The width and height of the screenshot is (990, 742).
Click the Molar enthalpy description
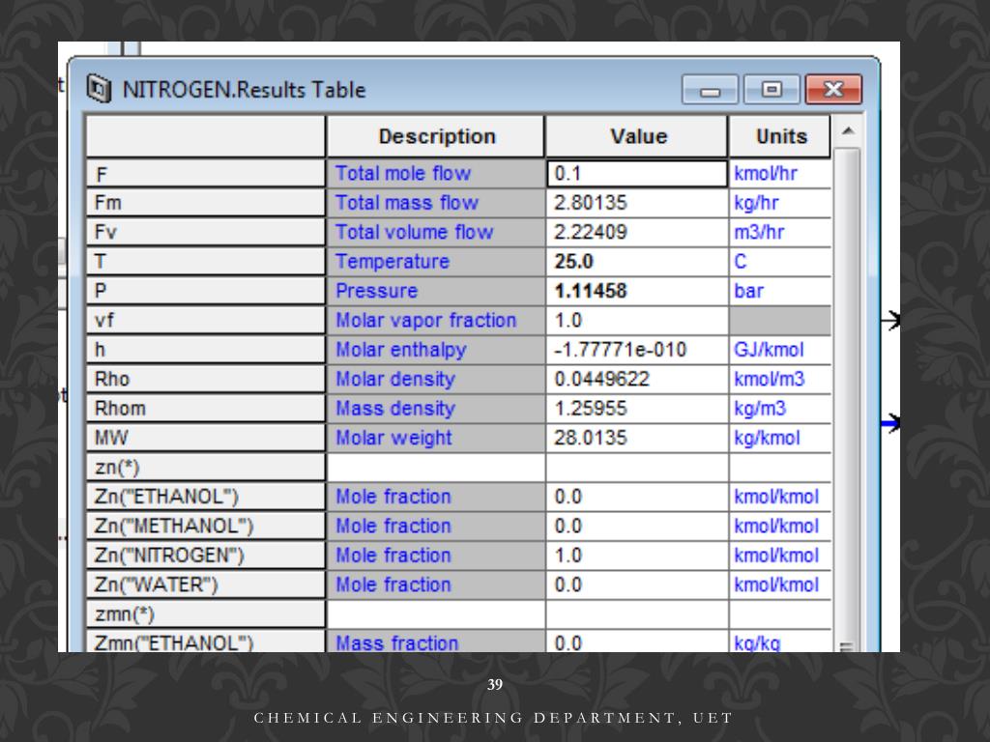pyautogui.click(x=436, y=350)
